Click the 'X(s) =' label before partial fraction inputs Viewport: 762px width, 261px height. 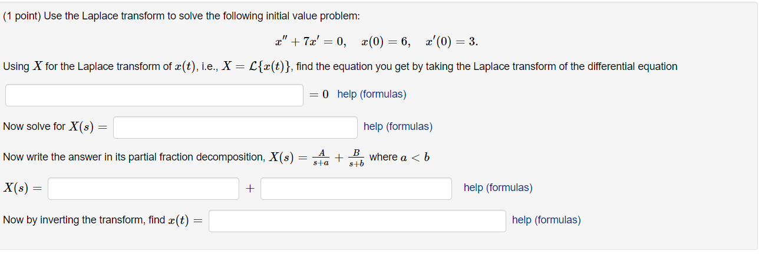click(23, 188)
